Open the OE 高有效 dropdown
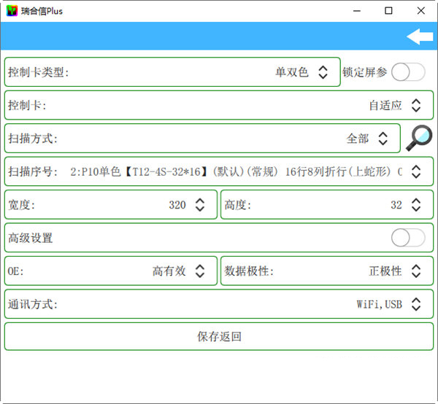 pos(200,271)
